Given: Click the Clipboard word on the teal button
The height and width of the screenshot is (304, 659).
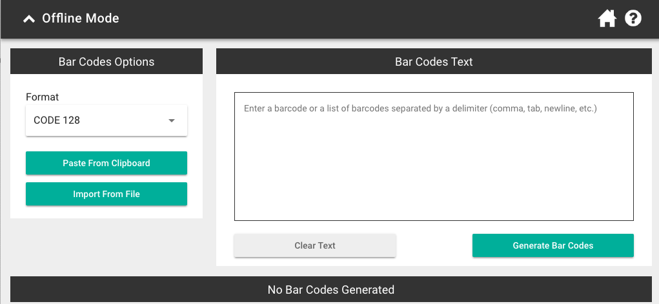Looking at the screenshot, I should [130, 163].
